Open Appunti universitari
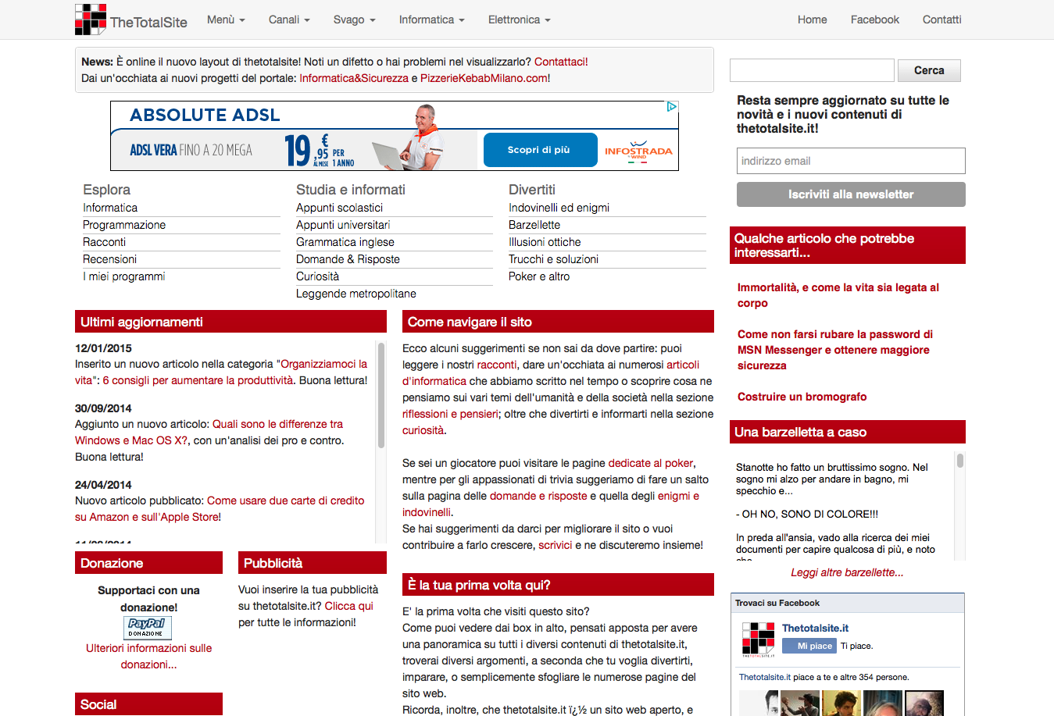This screenshot has width=1054, height=716. click(x=343, y=225)
